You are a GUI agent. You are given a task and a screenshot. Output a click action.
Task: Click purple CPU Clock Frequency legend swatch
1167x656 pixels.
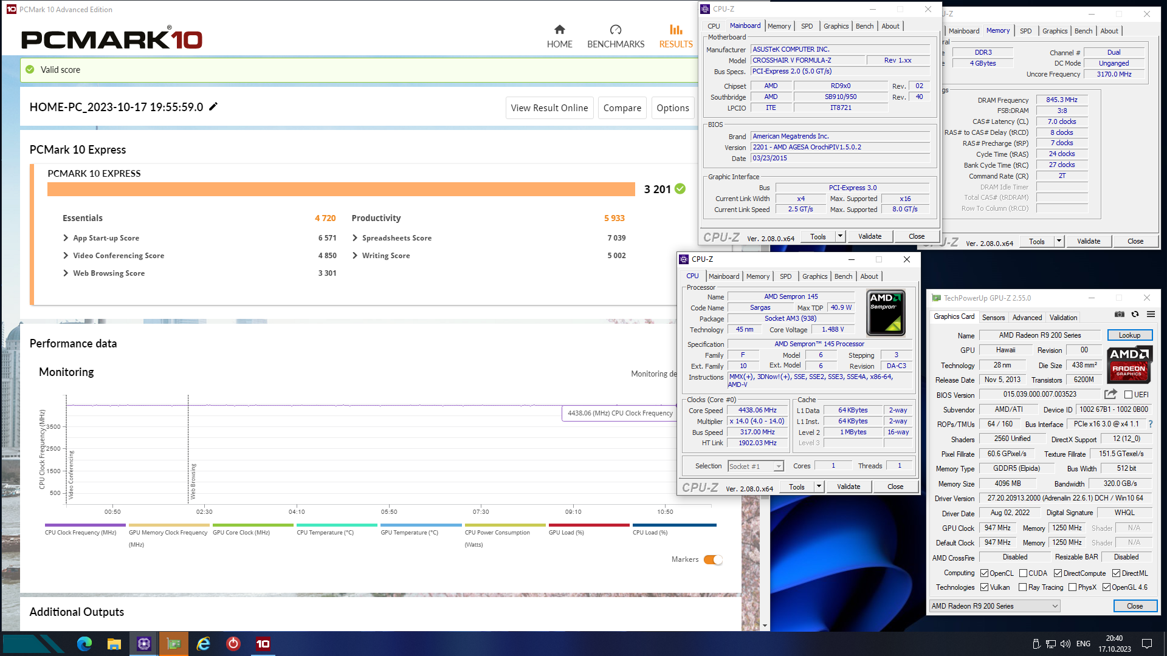(85, 525)
